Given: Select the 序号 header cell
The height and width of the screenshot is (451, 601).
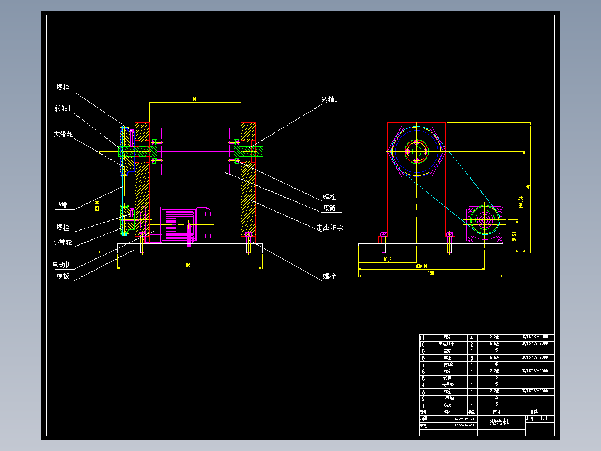Looking at the screenshot, I should click(x=424, y=412).
